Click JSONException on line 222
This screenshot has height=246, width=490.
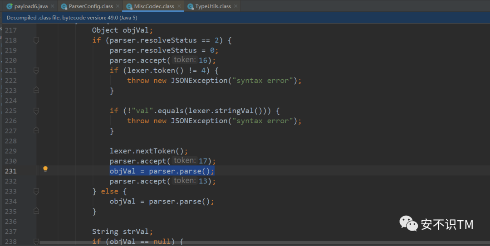tap(199, 81)
